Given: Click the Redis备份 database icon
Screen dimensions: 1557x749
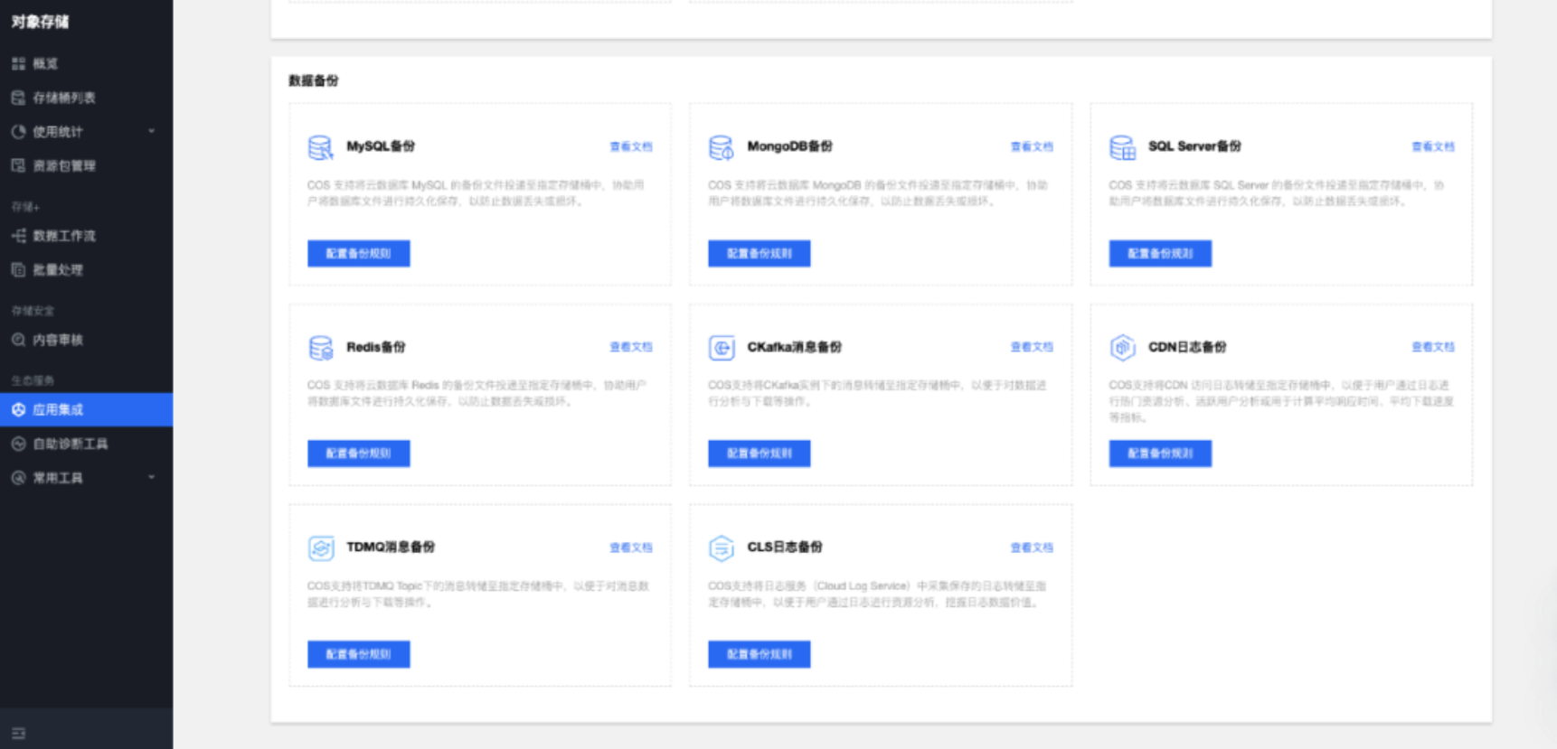Looking at the screenshot, I should click(320, 347).
